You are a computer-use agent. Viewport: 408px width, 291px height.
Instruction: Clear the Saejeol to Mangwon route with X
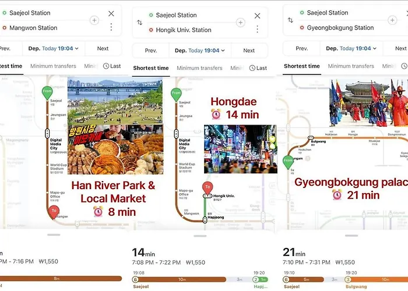(x=111, y=13)
